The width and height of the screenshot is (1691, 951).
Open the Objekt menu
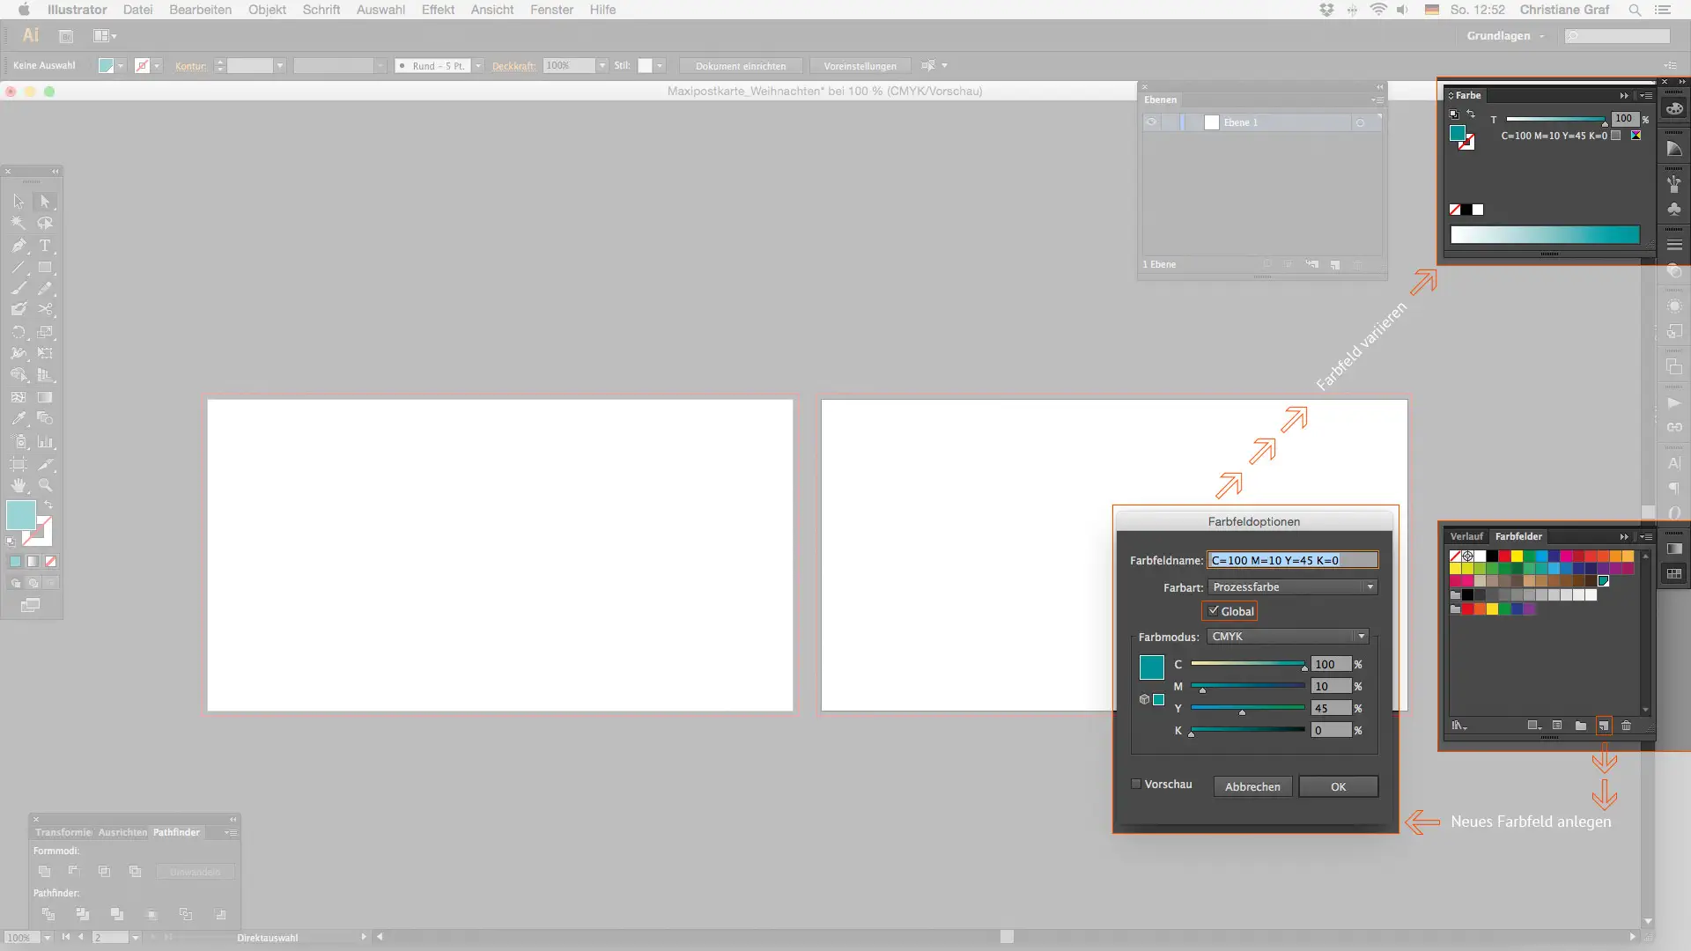267,10
